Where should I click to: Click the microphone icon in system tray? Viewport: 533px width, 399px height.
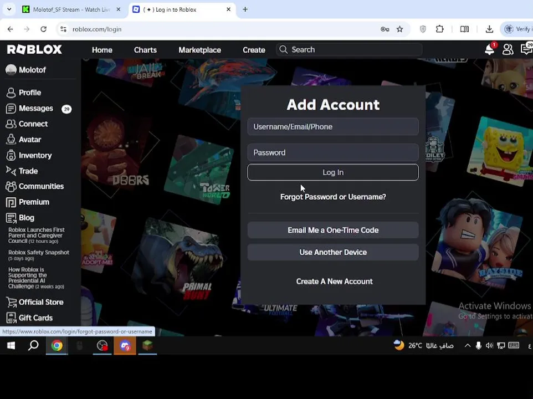pyautogui.click(x=478, y=346)
